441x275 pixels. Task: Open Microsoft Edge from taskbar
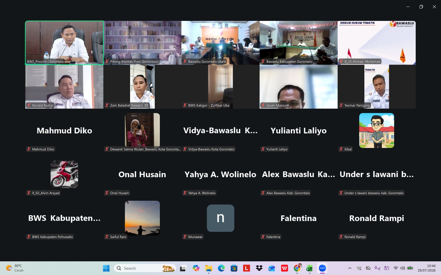(x=221, y=268)
